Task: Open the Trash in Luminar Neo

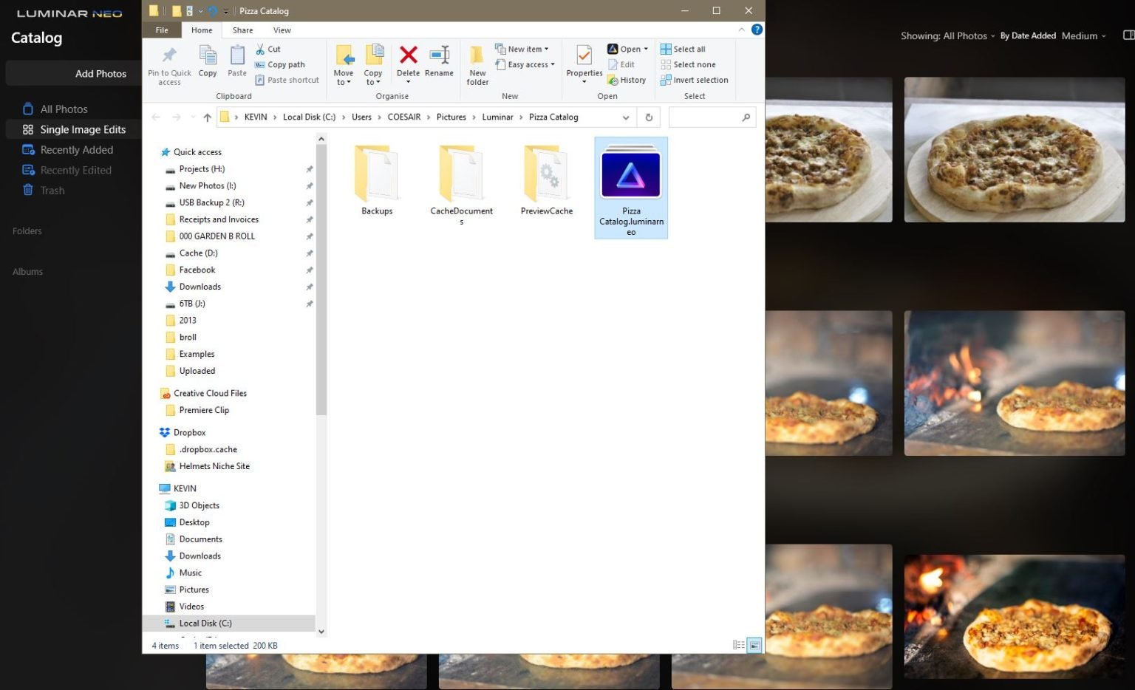Action: (52, 190)
